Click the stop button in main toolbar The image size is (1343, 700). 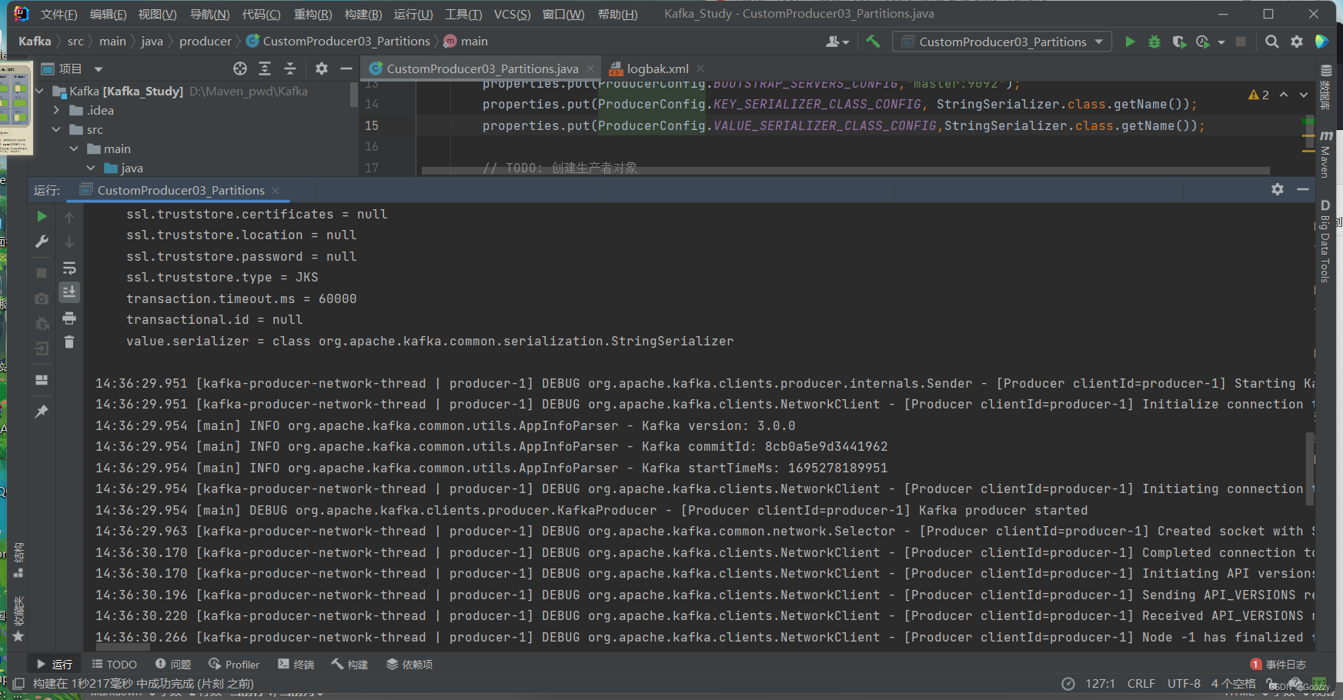pos(1241,42)
